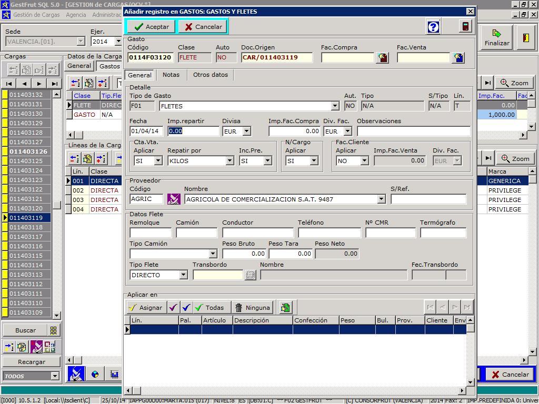This screenshot has width=539, height=404.
Task: Switch to the Otros datos tab
Action: 211,75
